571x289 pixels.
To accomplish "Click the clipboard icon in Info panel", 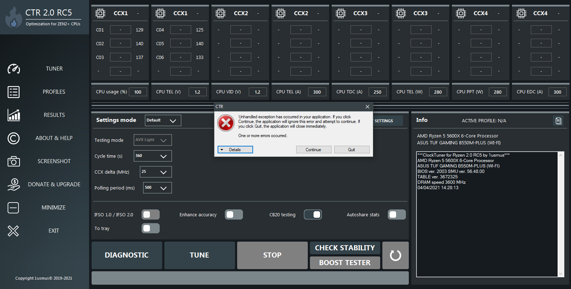I will [558, 121].
